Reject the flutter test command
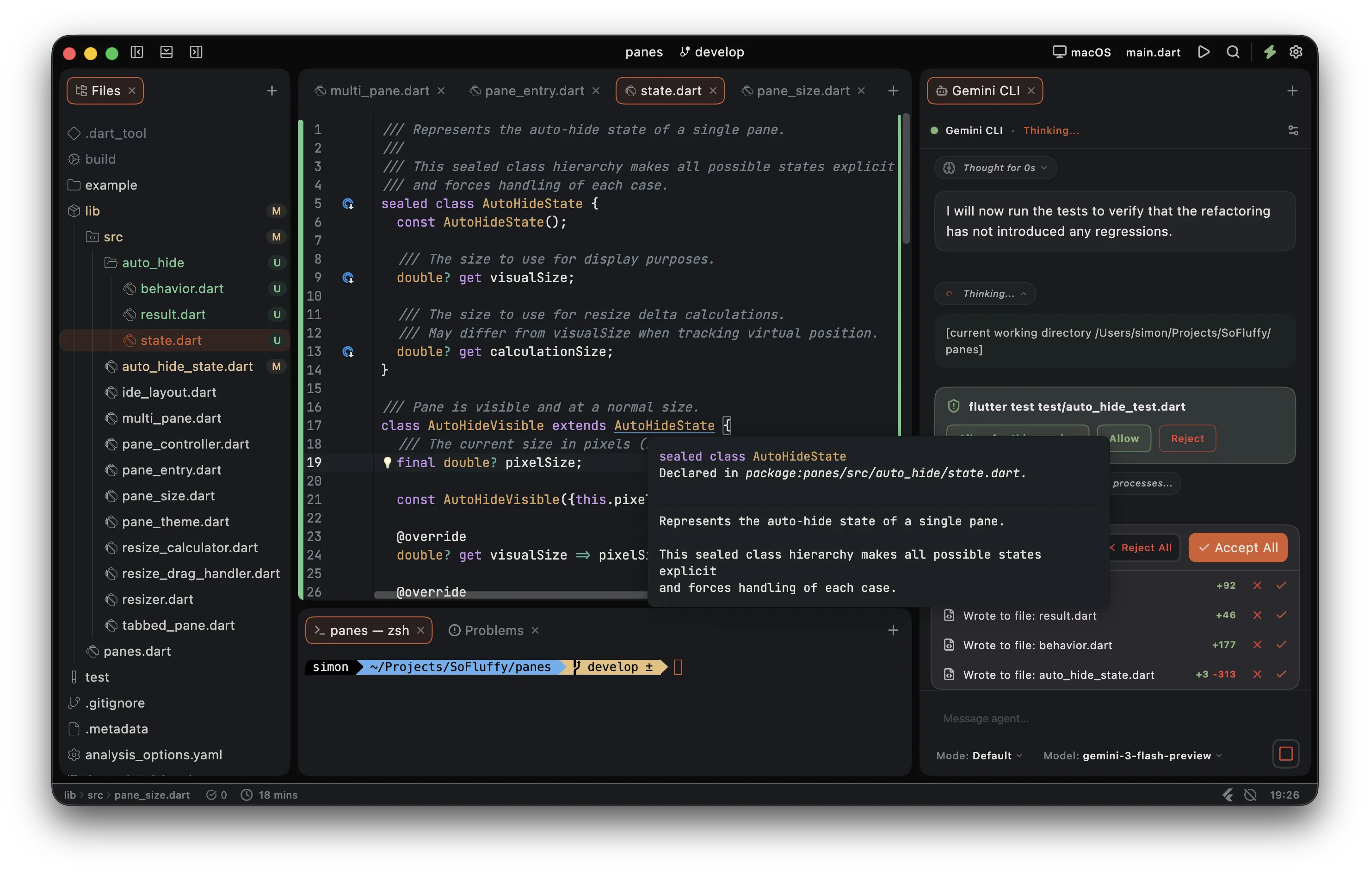 point(1187,438)
